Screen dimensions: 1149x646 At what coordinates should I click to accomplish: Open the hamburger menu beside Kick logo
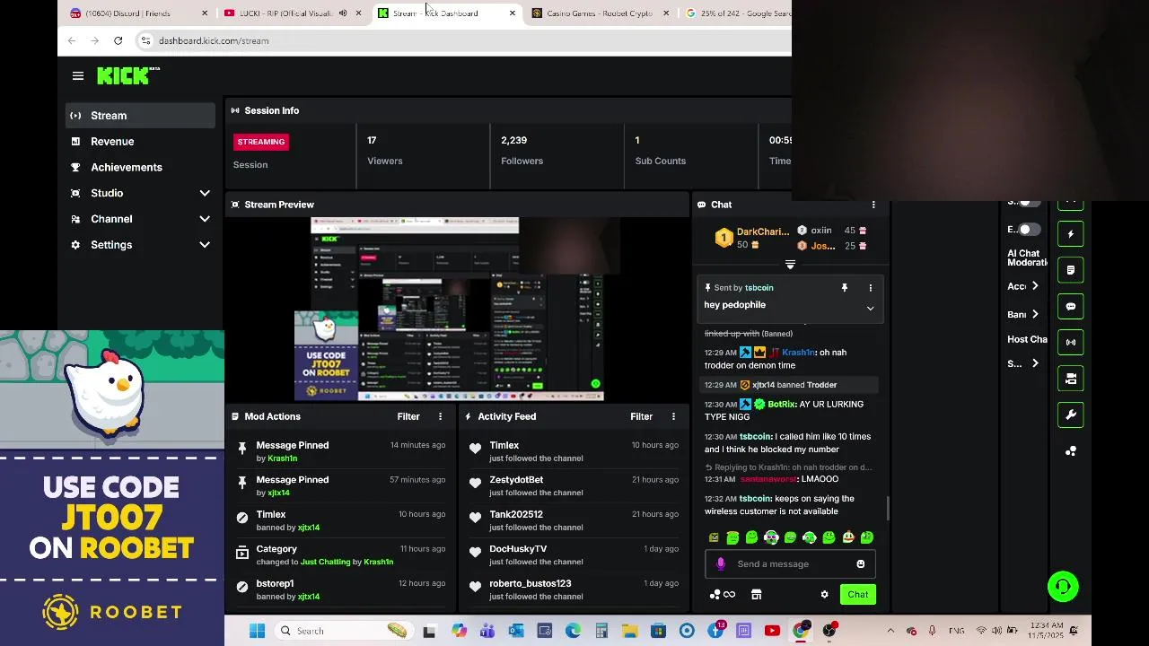(x=78, y=76)
